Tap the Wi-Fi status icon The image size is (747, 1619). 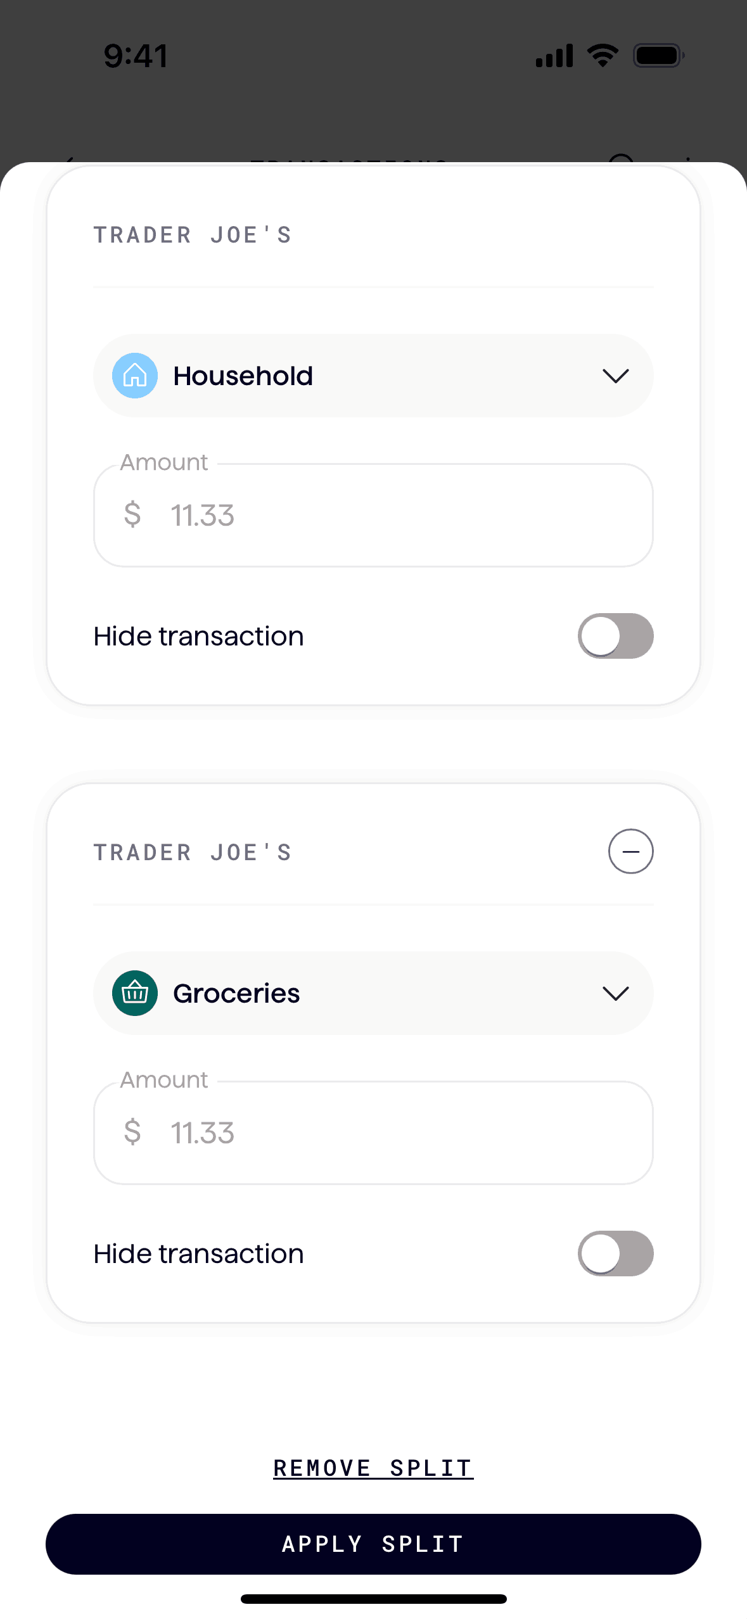click(603, 56)
